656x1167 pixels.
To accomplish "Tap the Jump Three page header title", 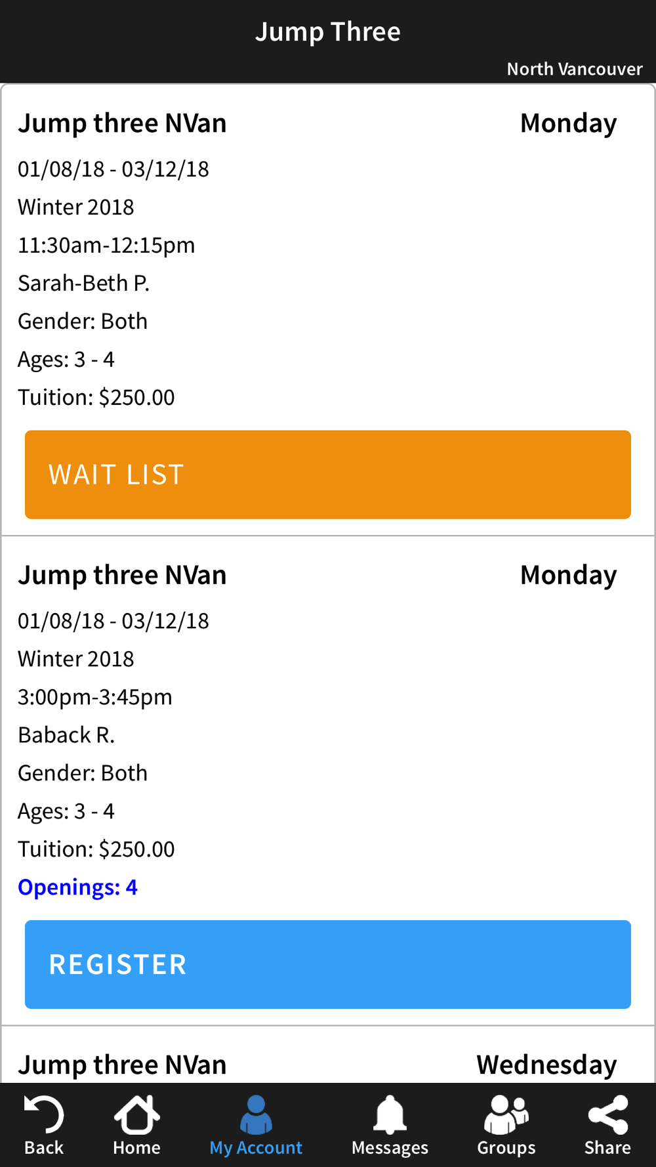I will 328,32.
